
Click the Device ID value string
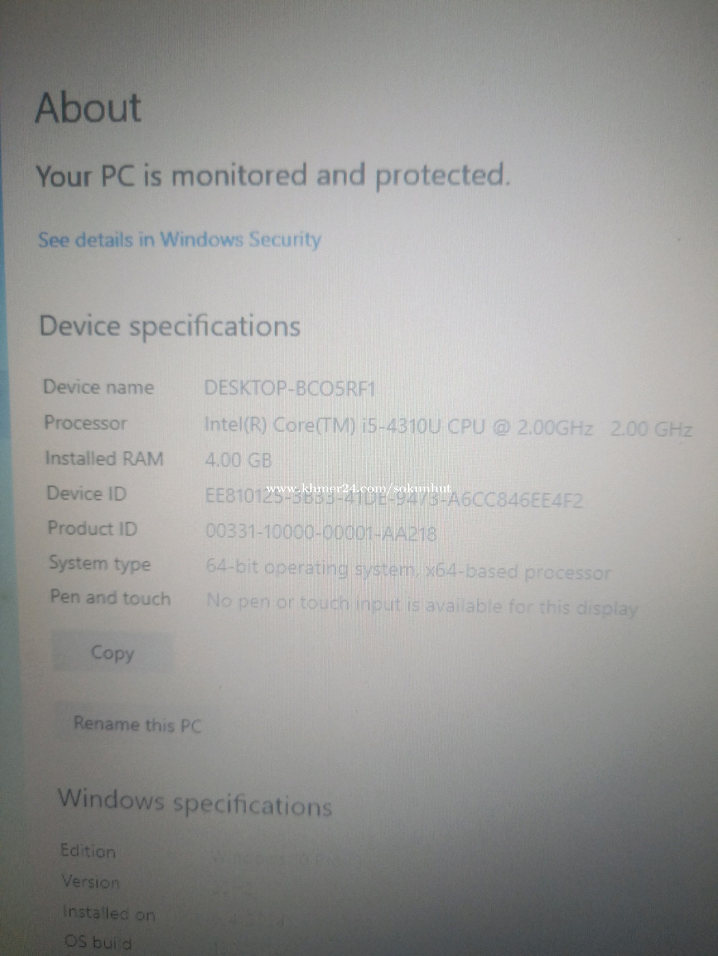coord(394,497)
